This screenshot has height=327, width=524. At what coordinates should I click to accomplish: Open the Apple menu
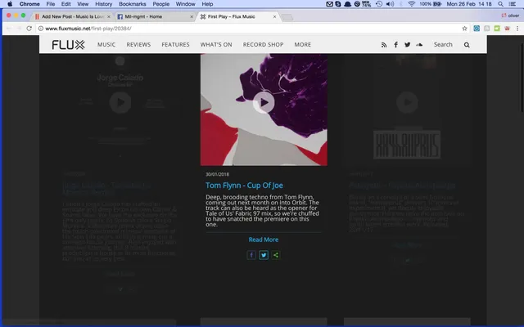point(10,4)
